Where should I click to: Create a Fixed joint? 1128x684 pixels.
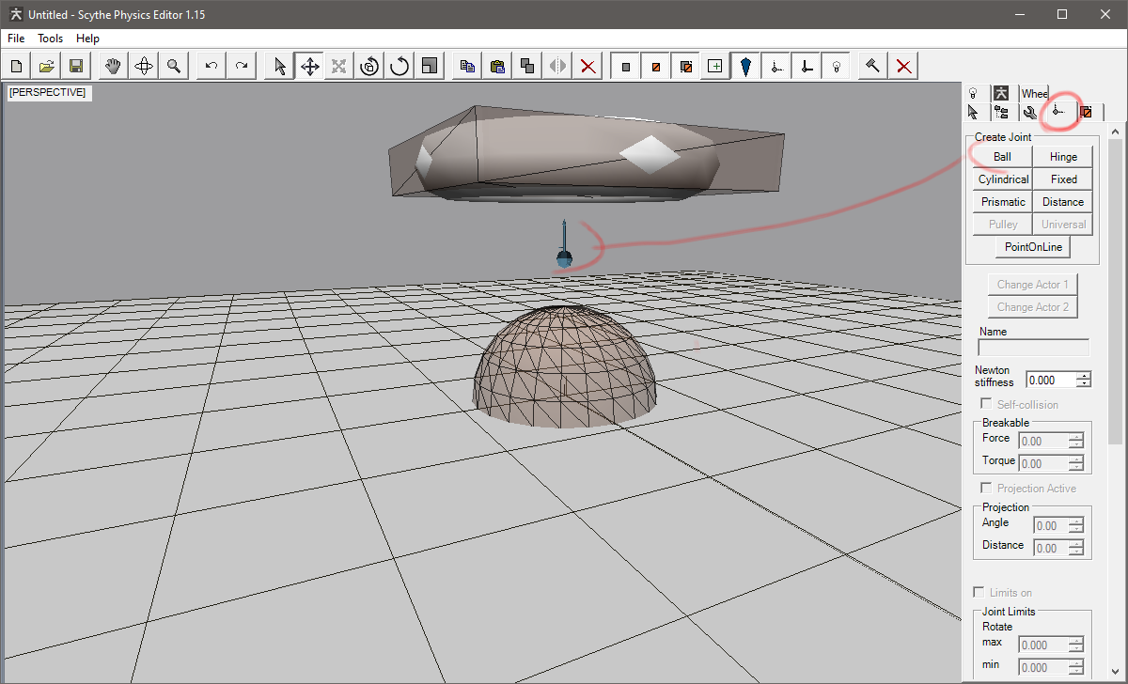click(x=1063, y=179)
